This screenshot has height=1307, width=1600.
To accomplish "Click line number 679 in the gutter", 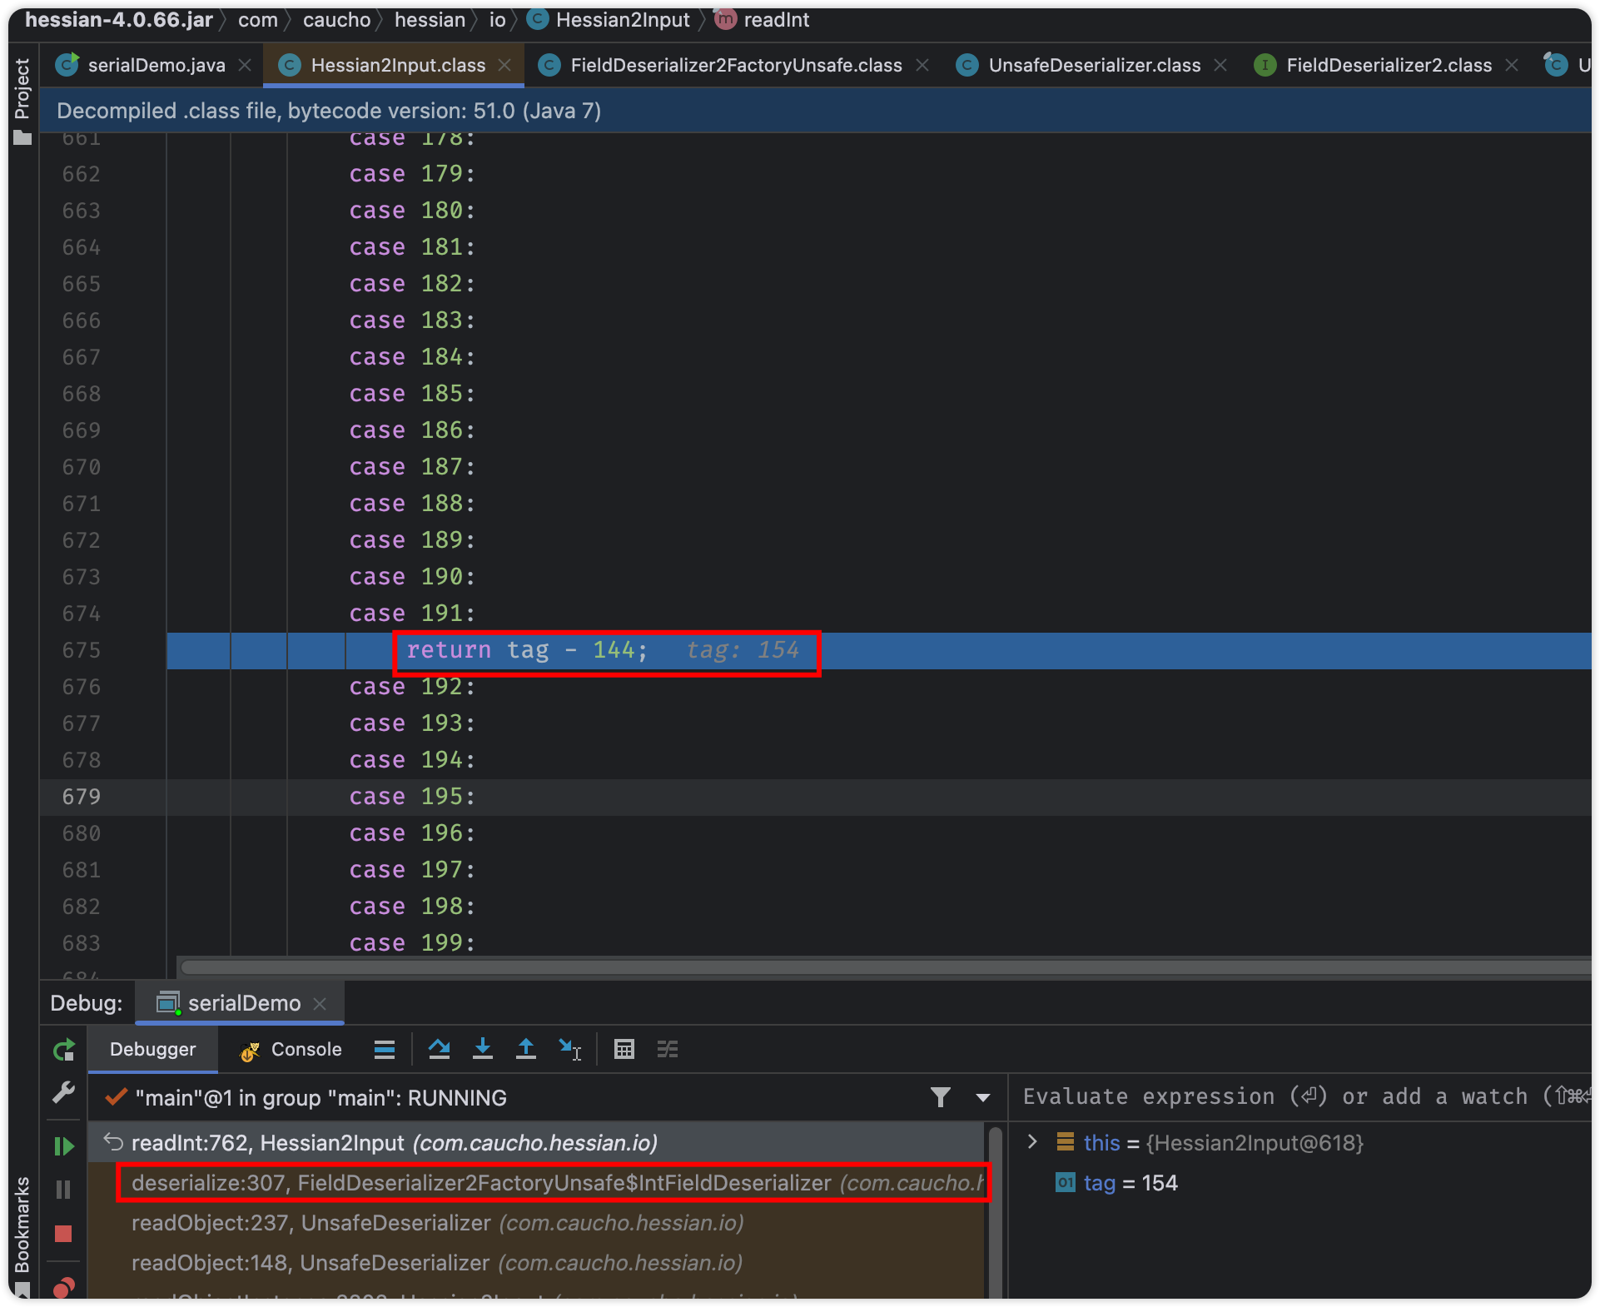I will [81, 797].
